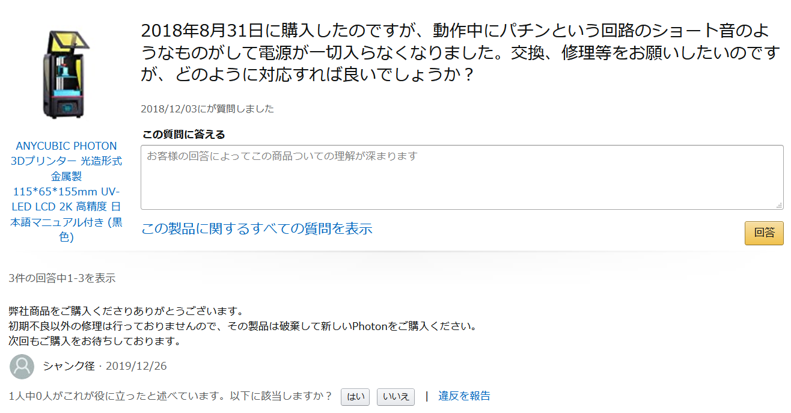
Task: Click the 2019/12/26 answer date
Action: pyautogui.click(x=136, y=366)
